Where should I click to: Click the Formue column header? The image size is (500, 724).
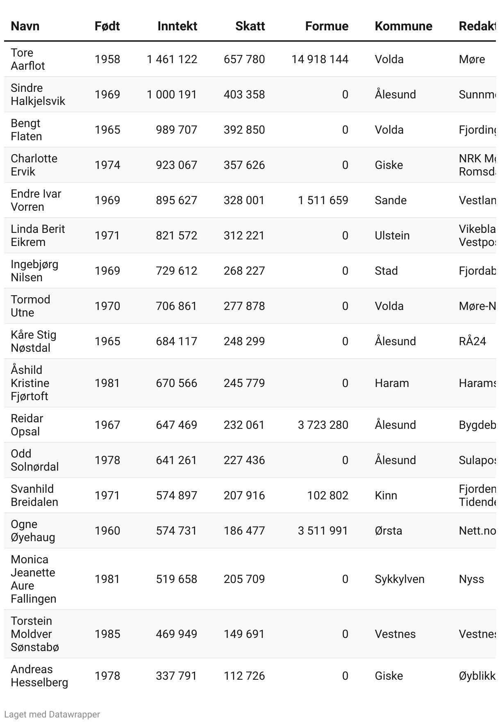tap(327, 26)
